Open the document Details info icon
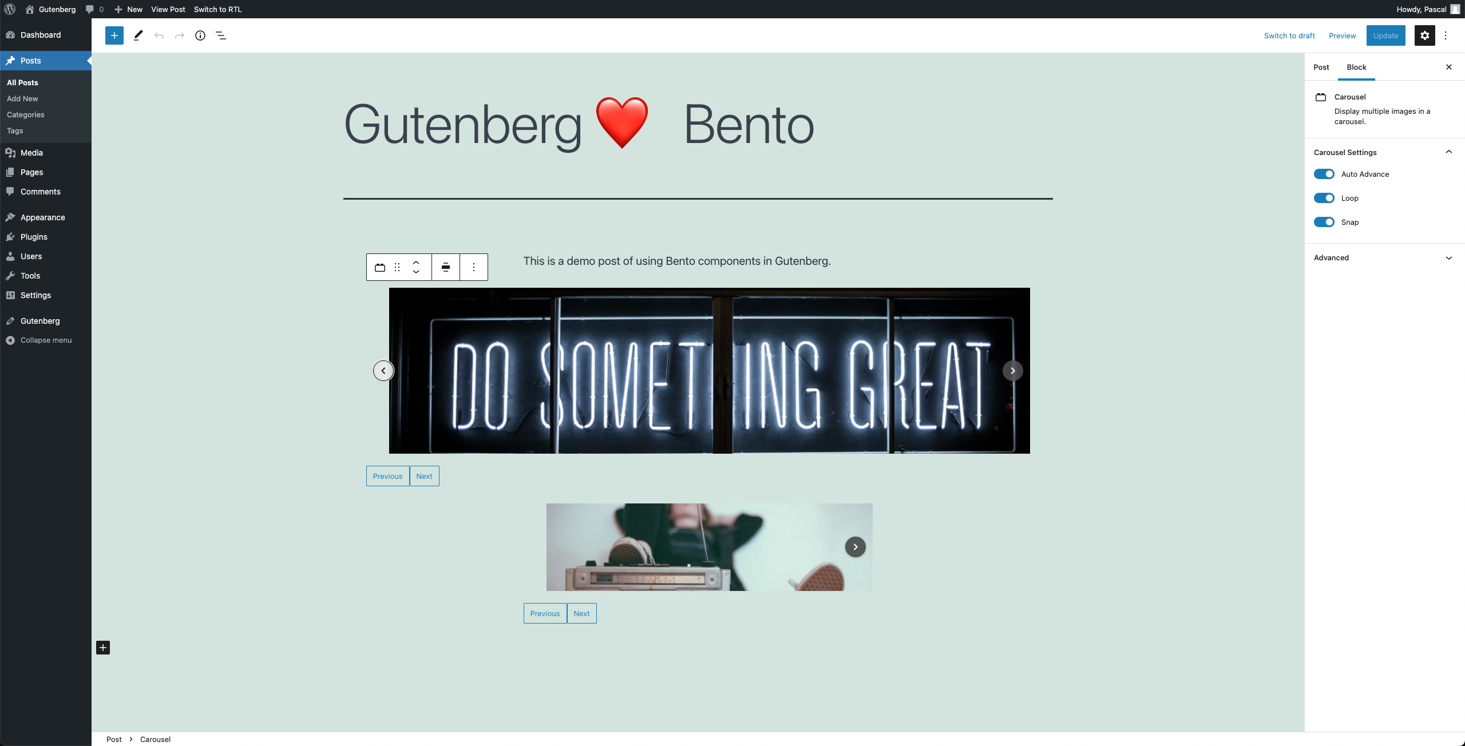1465x746 pixels. pyautogui.click(x=200, y=35)
